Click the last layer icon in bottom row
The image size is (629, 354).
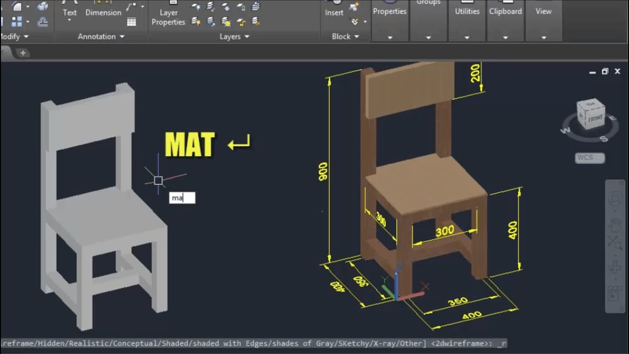coord(256,22)
